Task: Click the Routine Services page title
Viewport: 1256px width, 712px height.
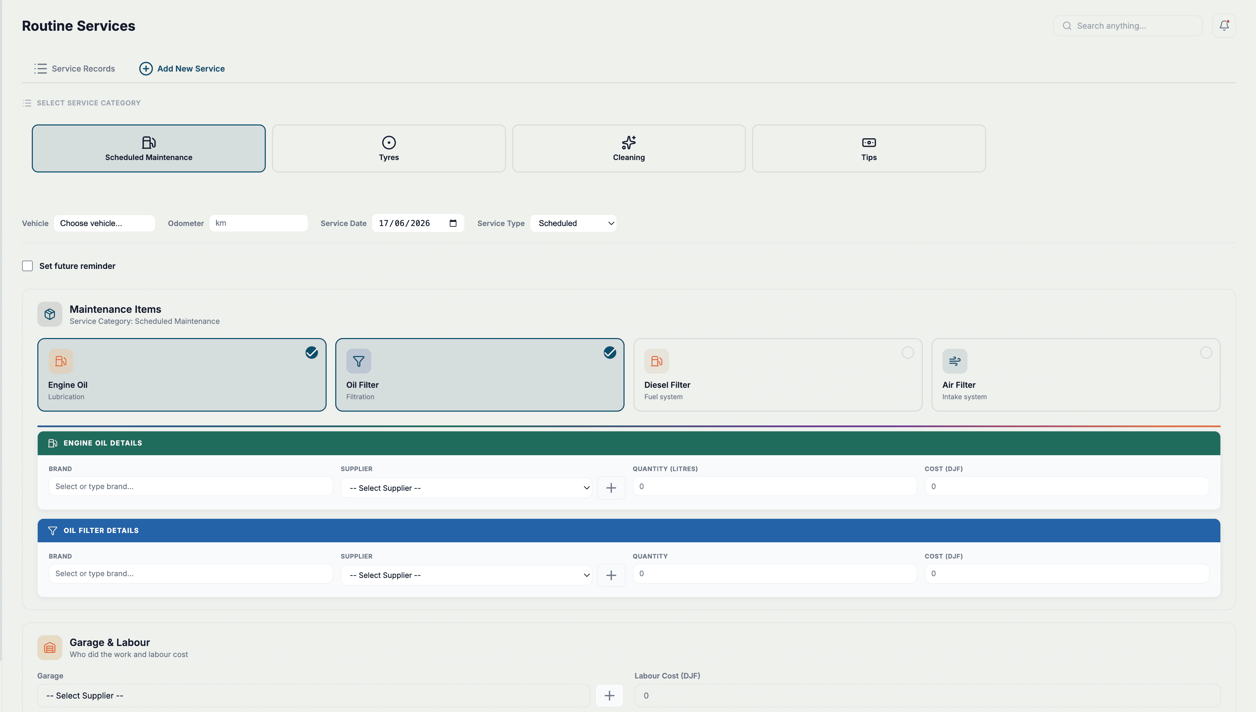Action: pos(79,26)
